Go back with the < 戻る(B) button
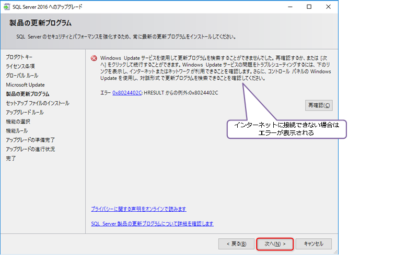418x255 pixels. point(236,244)
